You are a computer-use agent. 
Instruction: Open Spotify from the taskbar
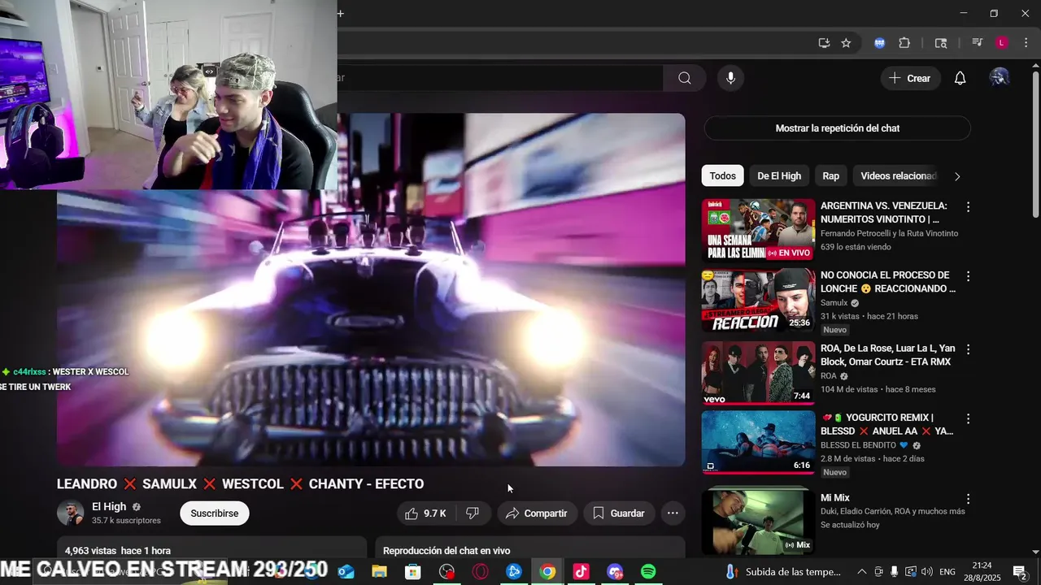(648, 572)
